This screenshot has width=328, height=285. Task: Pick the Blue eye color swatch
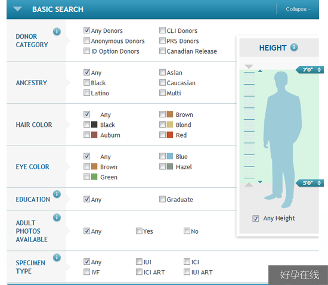coord(170,156)
